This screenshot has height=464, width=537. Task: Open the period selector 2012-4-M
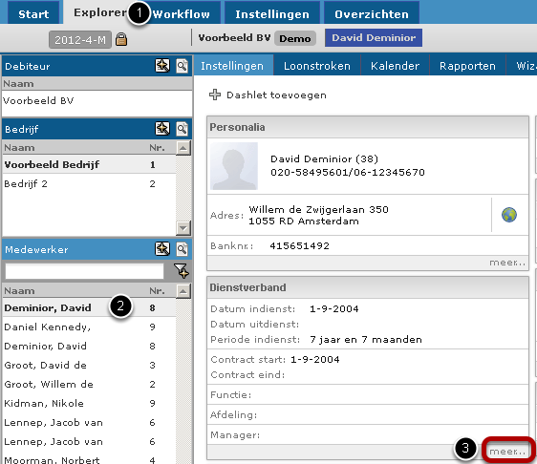pos(80,40)
